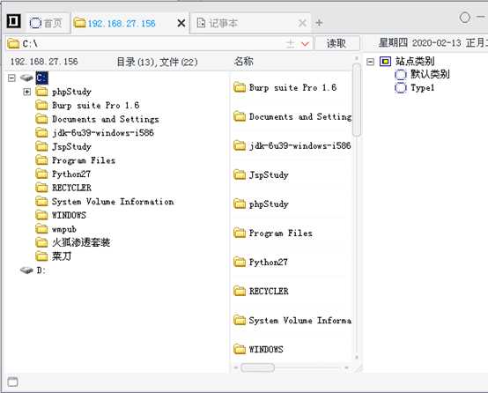The width and height of the screenshot is (488, 393).
Task: Select Burp suite Pro 1.6 in tree
Action: 95,105
